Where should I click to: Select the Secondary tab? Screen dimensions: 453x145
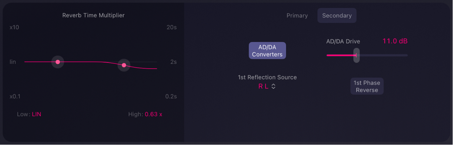[337, 16]
